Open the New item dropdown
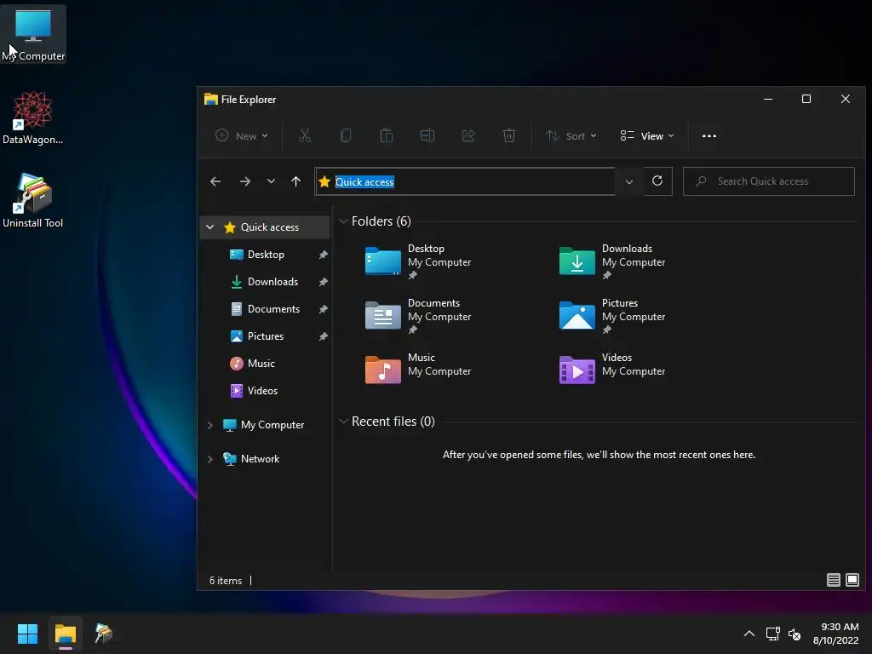The height and width of the screenshot is (654, 872). tap(242, 135)
